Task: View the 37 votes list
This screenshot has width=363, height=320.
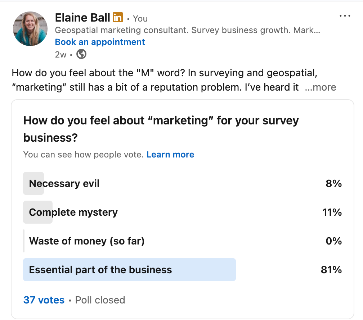Action: pyautogui.click(x=44, y=300)
